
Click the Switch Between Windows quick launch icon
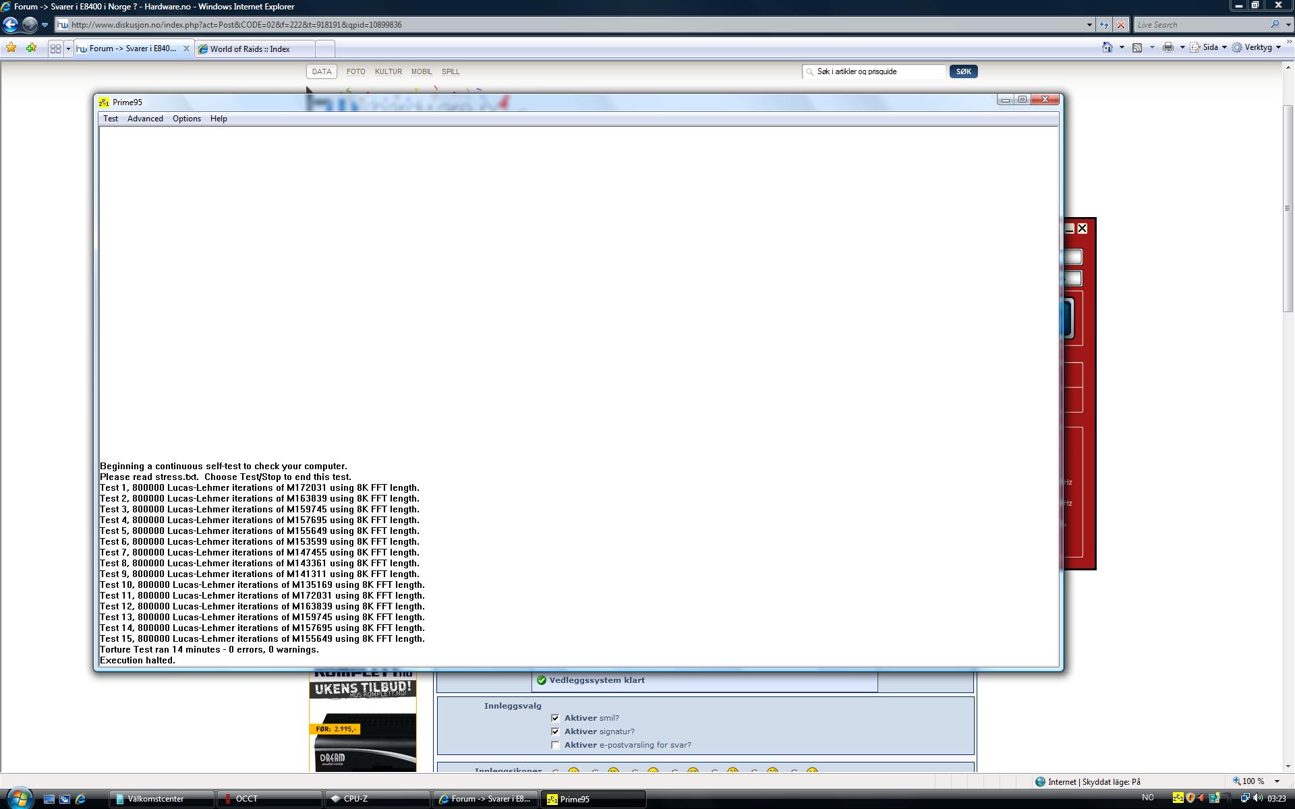[x=65, y=799]
